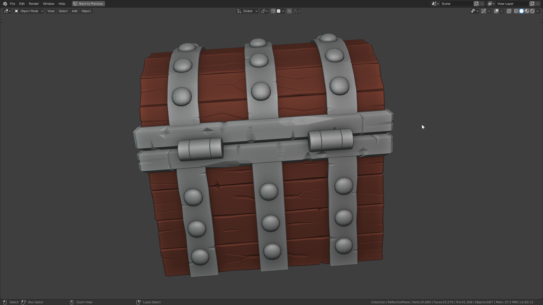Add a new view layer
The width and height of the screenshot is (543, 305).
[532, 4]
